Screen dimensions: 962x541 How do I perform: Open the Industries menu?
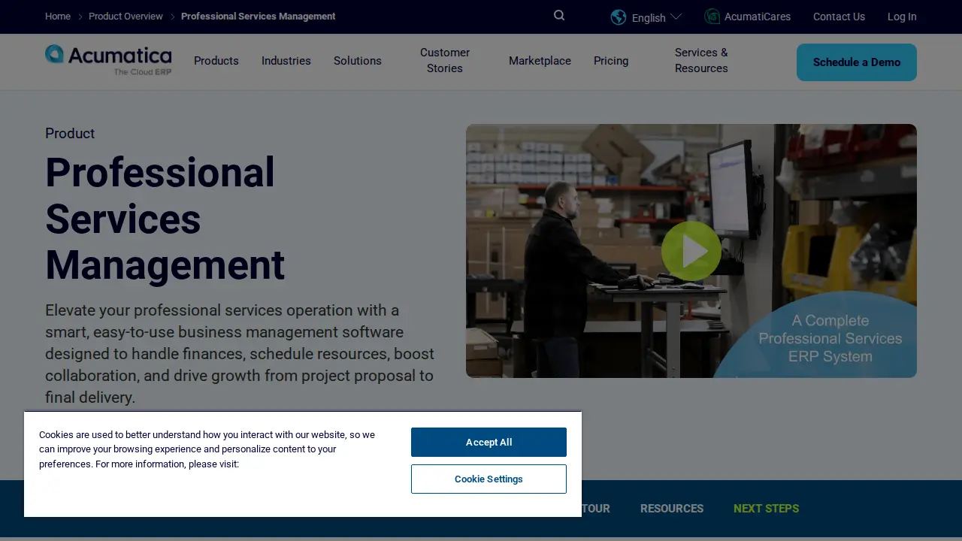click(286, 61)
